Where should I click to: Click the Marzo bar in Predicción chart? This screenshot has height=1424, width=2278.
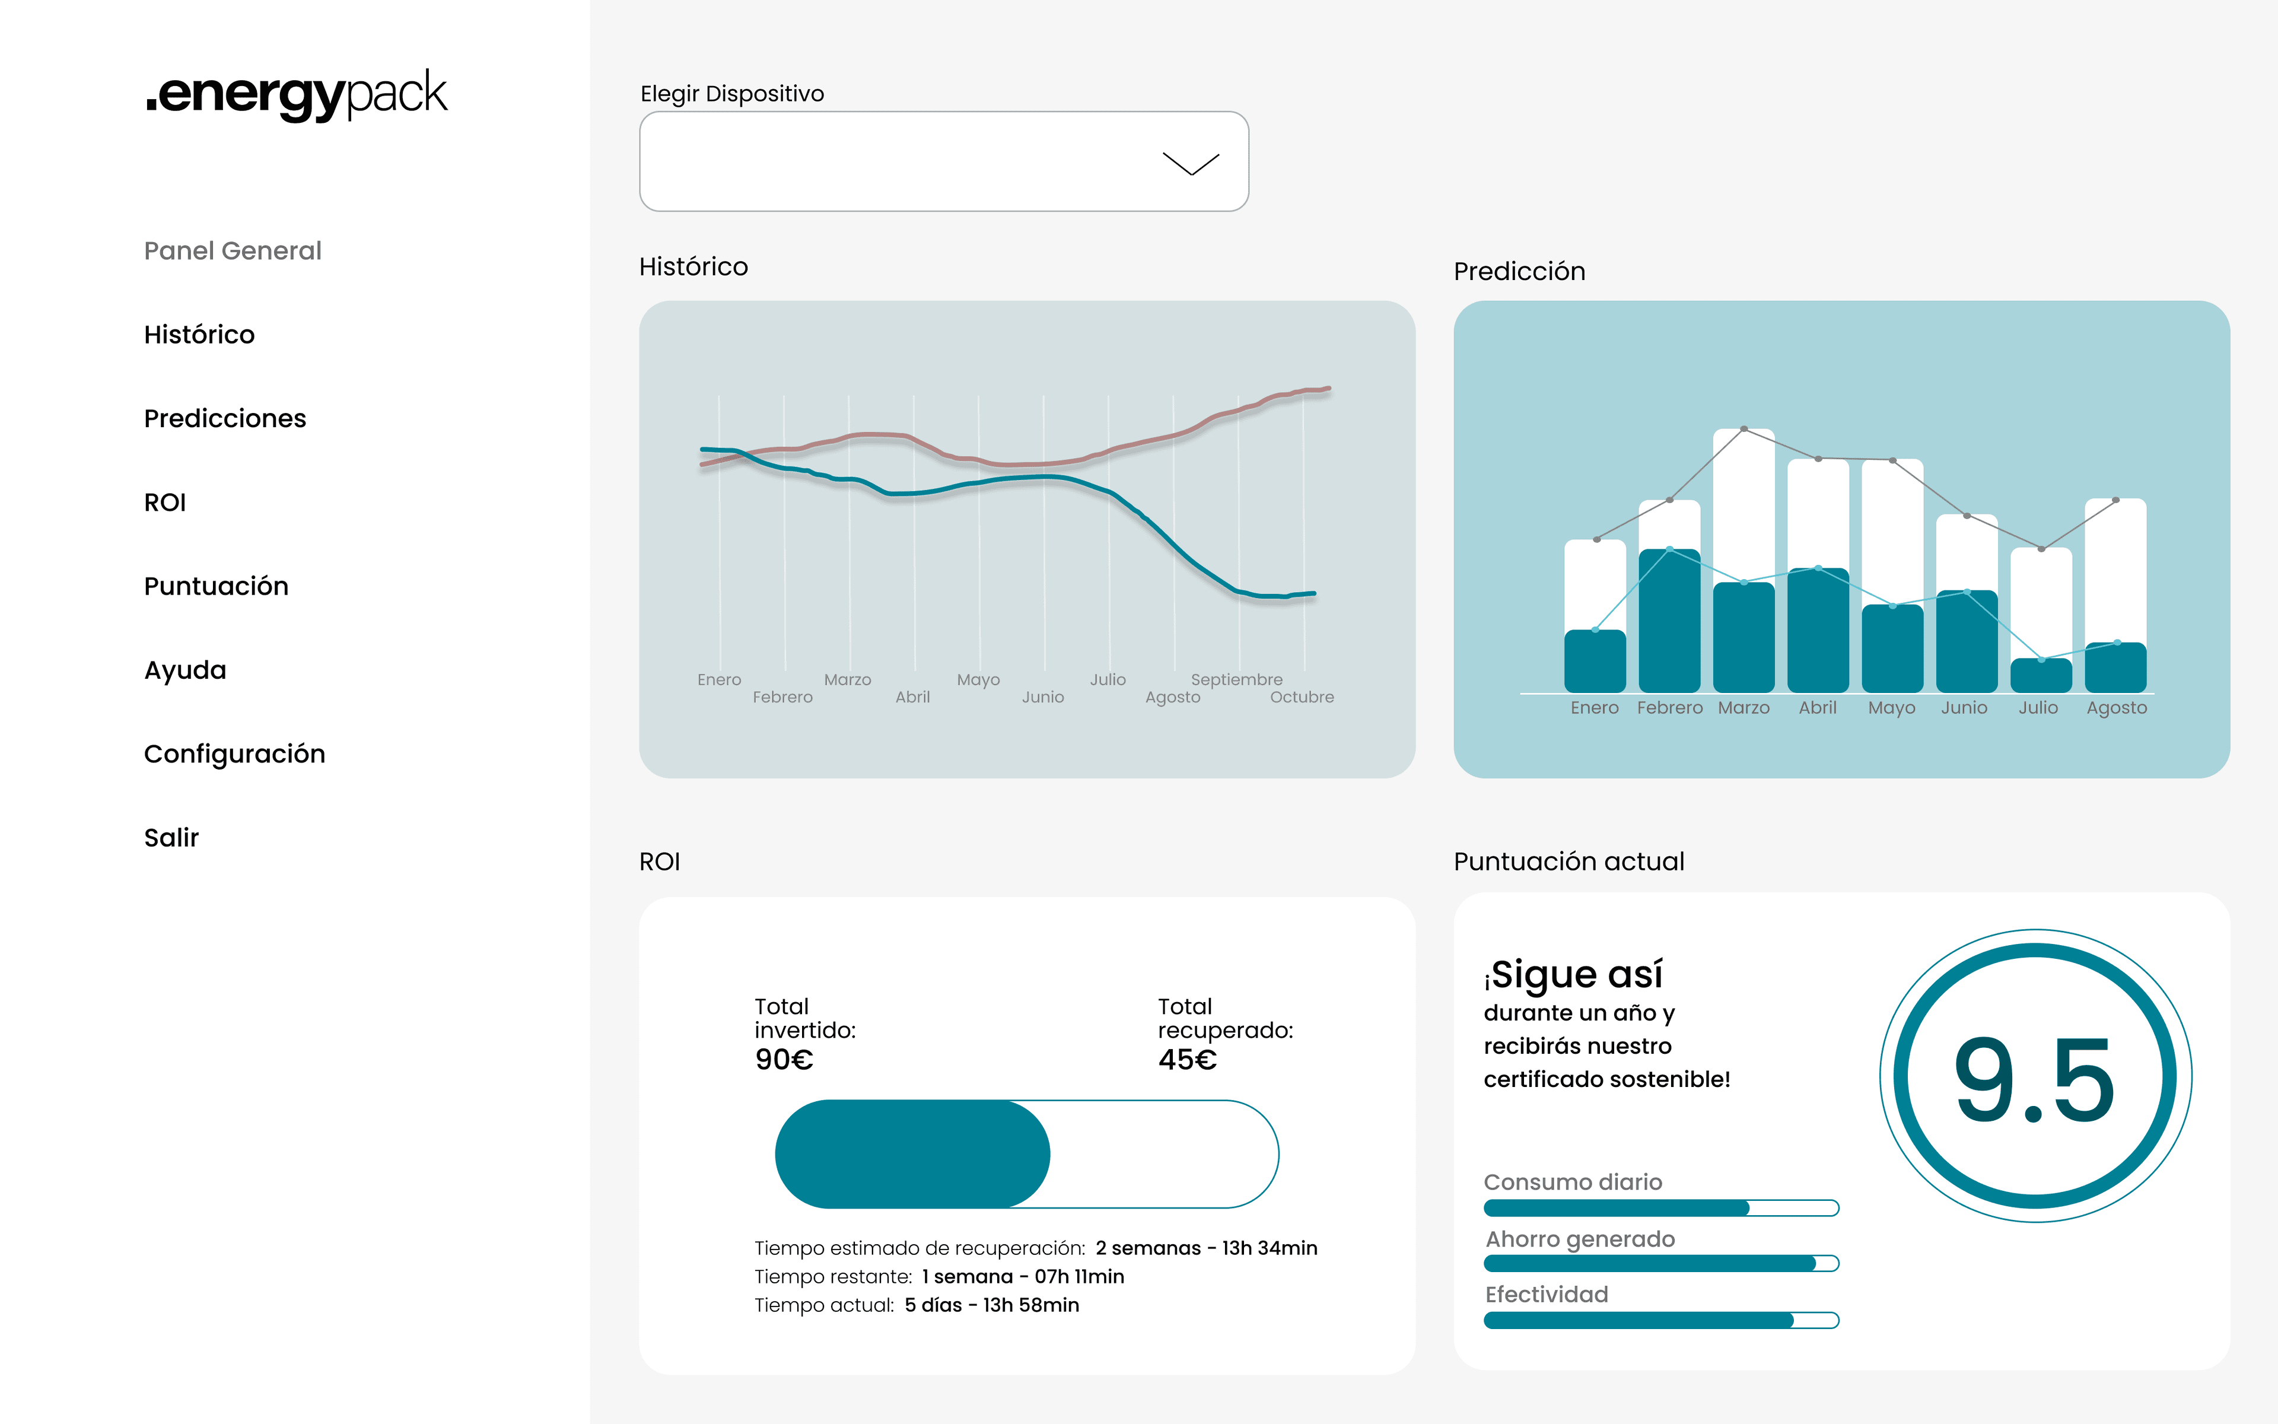(x=1744, y=560)
